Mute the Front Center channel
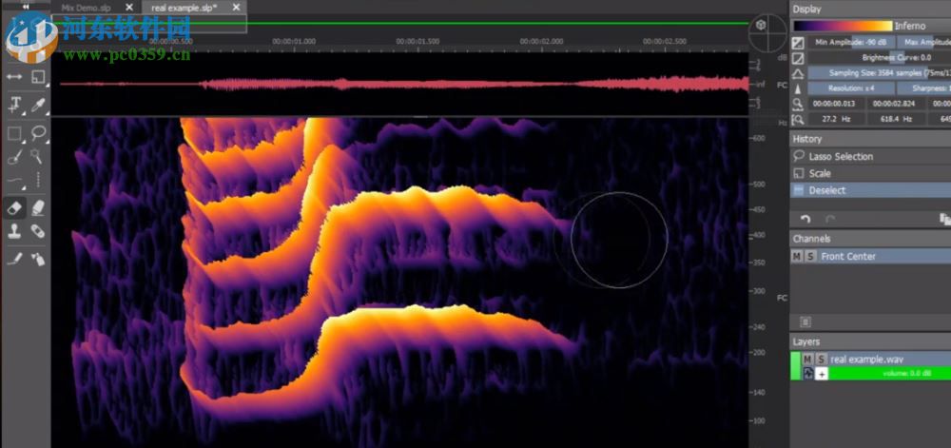 (797, 257)
